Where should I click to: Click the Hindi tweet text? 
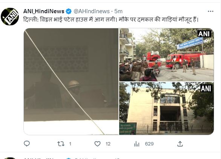(111, 20)
